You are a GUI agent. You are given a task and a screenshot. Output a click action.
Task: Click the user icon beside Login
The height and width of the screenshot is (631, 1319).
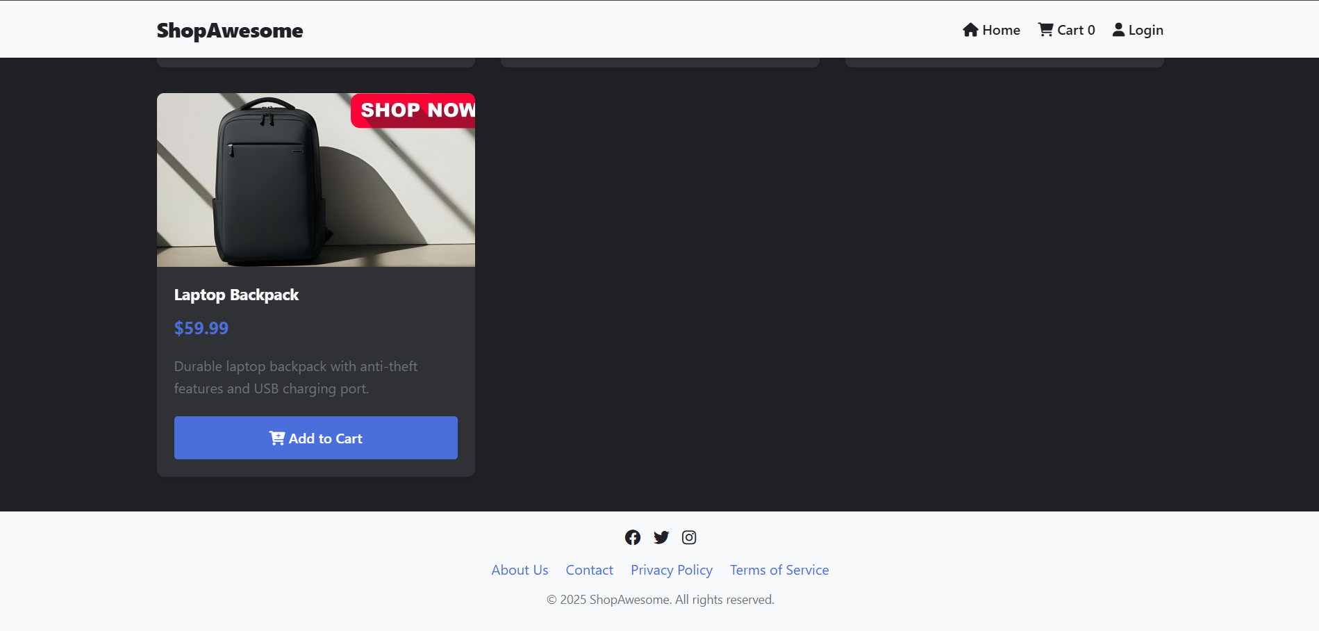[x=1118, y=30]
